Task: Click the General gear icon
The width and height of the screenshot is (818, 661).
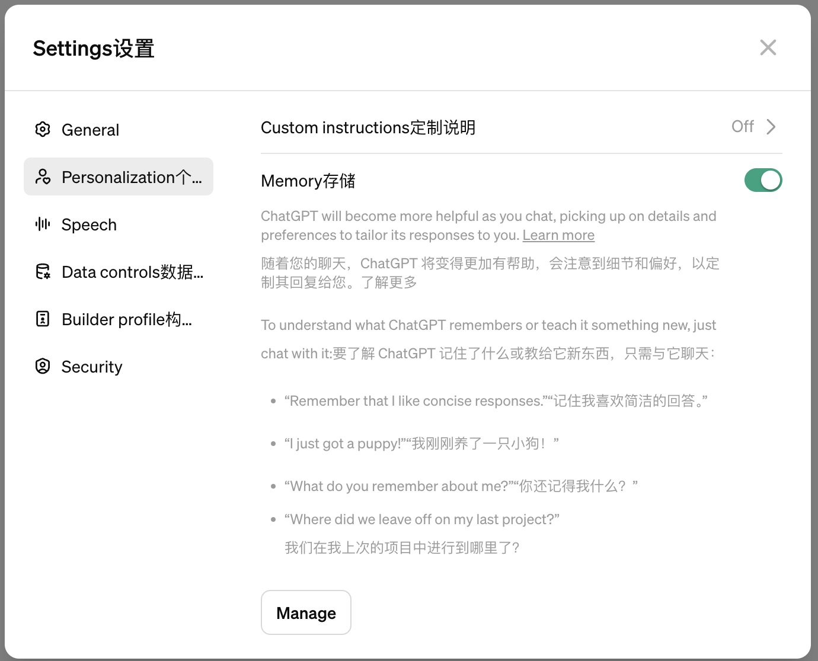Action: pos(43,129)
